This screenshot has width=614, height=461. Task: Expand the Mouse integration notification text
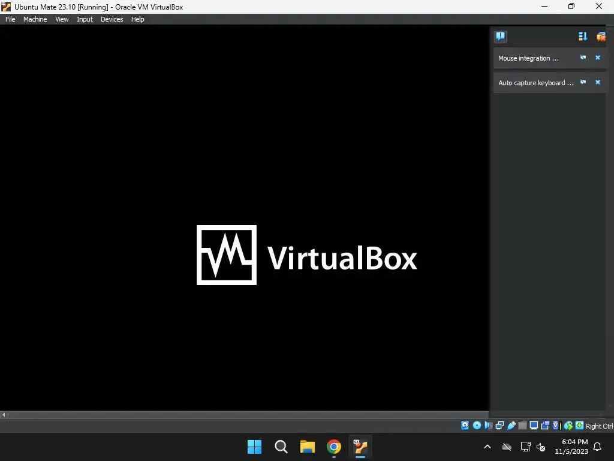pyautogui.click(x=528, y=58)
